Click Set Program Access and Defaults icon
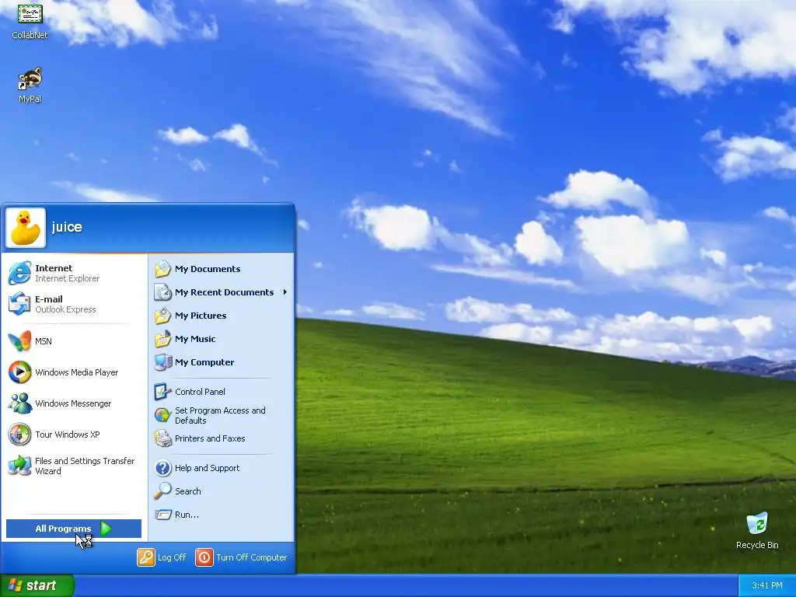Screen dimensions: 796x597 pyautogui.click(x=163, y=415)
